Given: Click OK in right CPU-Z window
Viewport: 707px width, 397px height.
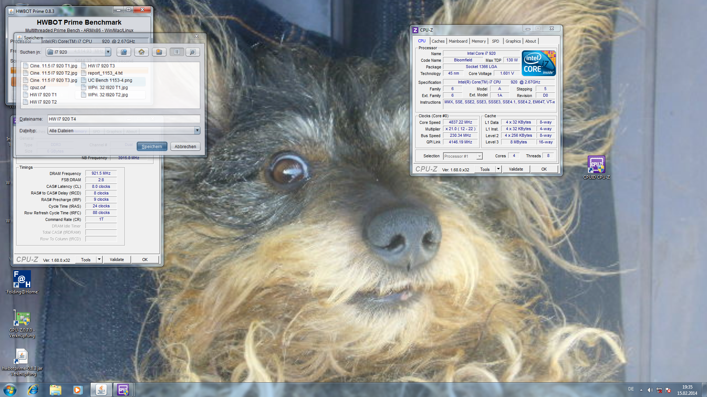Looking at the screenshot, I should [544, 169].
